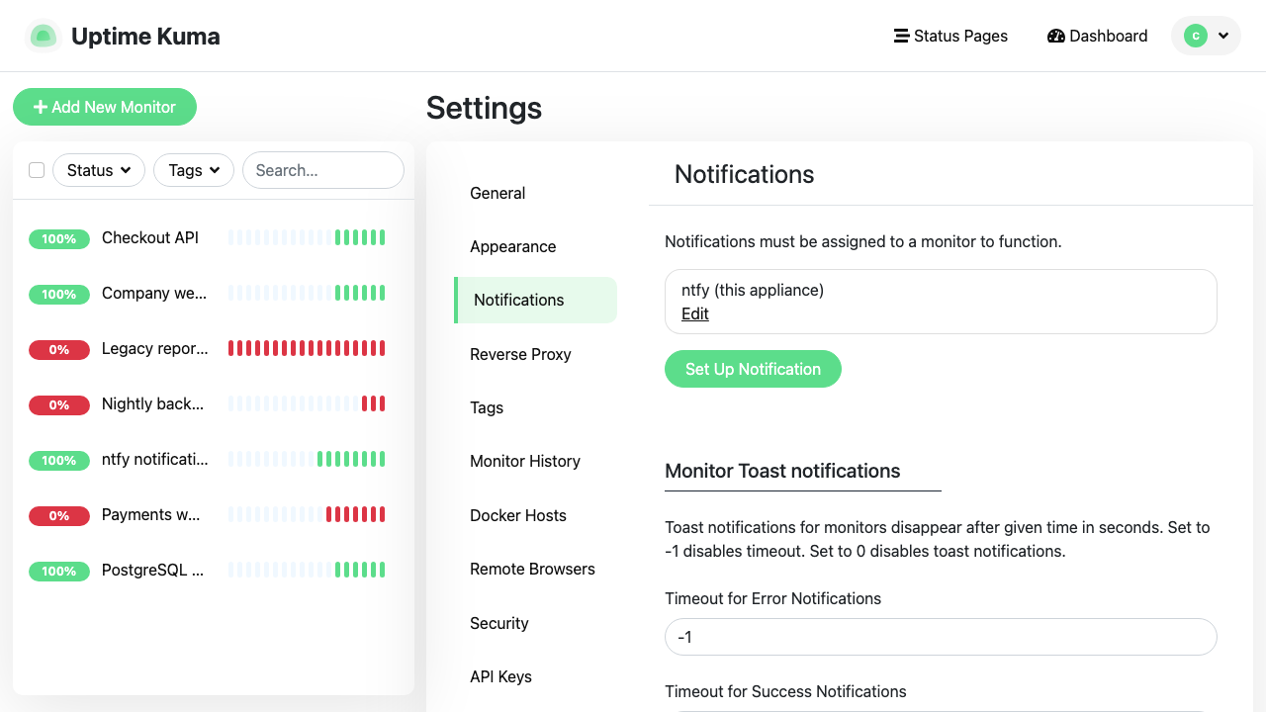Click Payments w... heartbeat bar
Image resolution: width=1266 pixels, height=712 pixels.
307,514
